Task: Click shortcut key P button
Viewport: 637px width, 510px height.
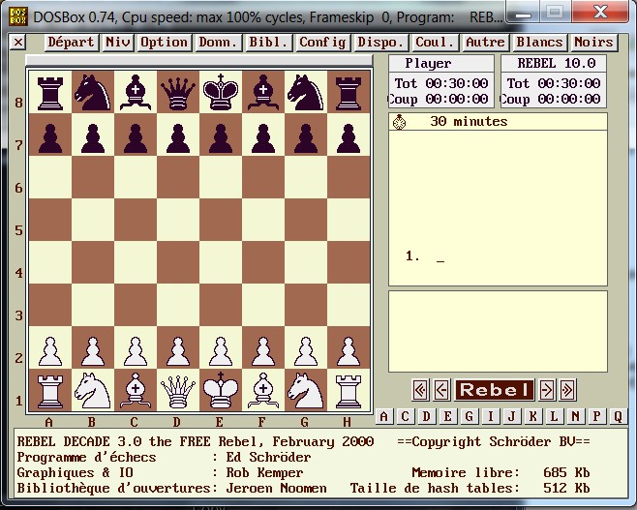Action: 596,416
